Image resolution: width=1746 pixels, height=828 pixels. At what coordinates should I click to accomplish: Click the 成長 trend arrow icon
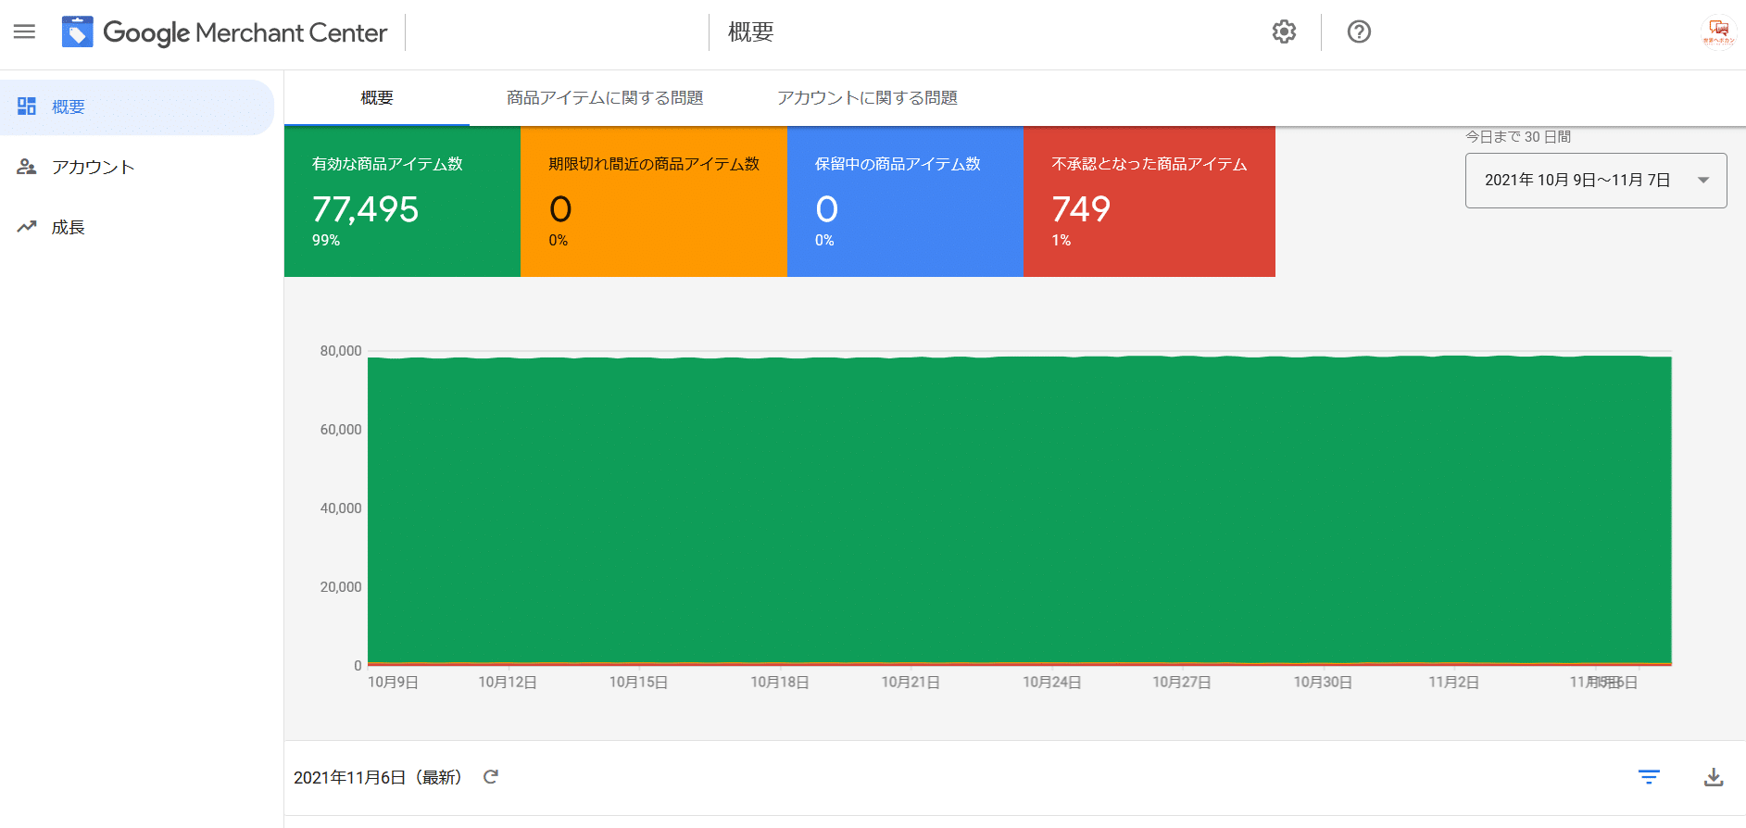pyautogui.click(x=27, y=227)
